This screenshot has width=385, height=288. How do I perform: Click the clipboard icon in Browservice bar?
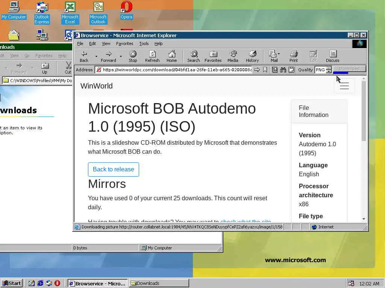tap(291, 70)
